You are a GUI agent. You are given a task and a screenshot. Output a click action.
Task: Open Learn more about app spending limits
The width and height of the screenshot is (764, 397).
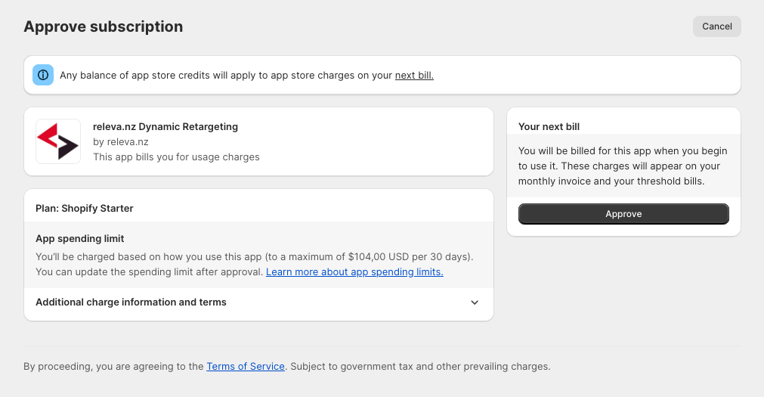354,271
